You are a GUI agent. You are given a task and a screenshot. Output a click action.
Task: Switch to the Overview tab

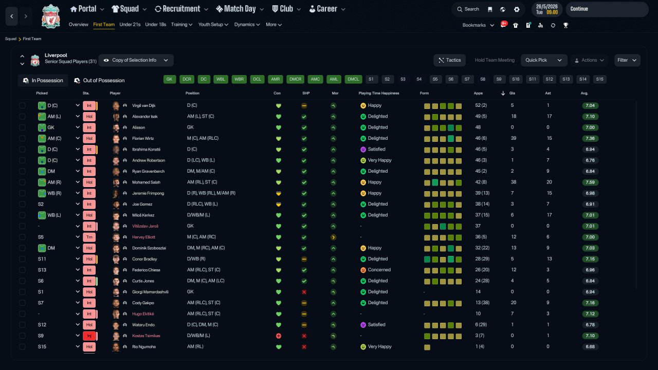coord(78,25)
